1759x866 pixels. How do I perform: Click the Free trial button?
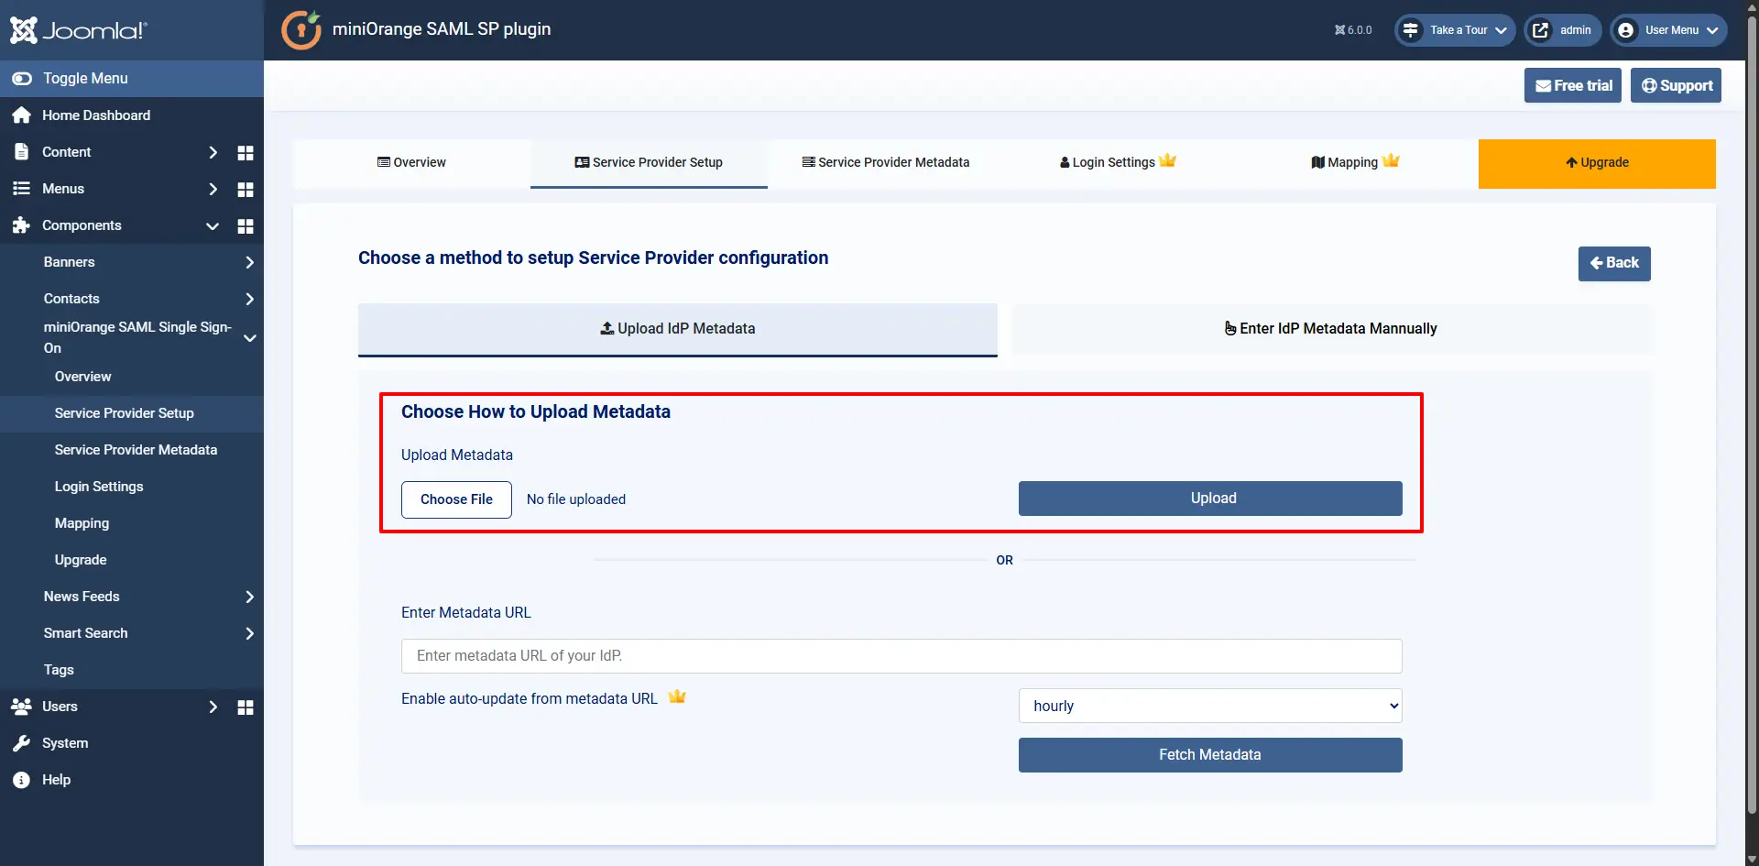pos(1572,84)
